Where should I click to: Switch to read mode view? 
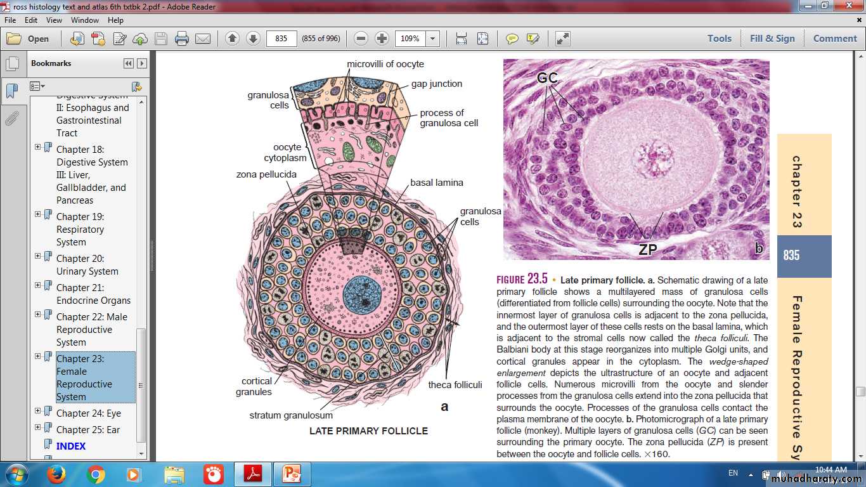click(562, 39)
